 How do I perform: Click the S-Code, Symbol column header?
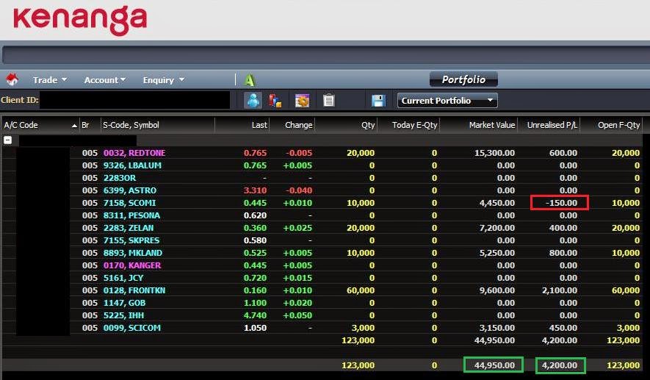coord(157,125)
